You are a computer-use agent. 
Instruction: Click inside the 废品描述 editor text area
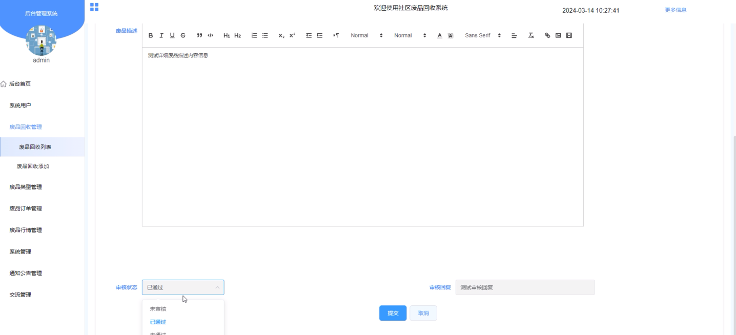[x=362, y=137]
